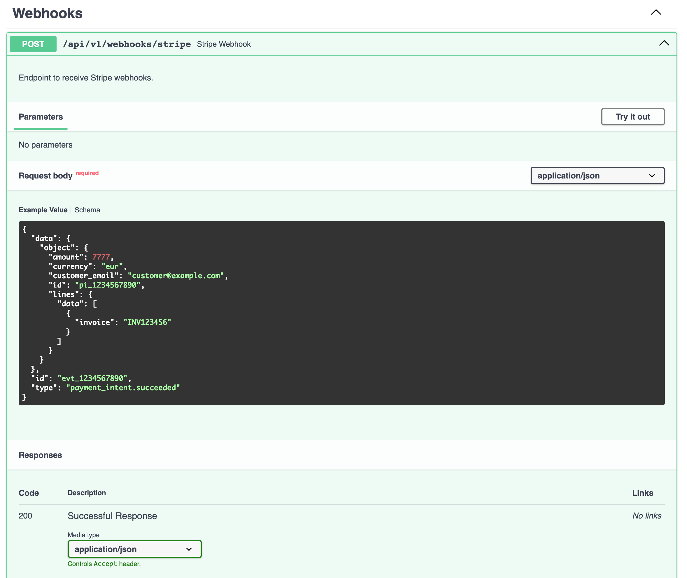Click the 200 response code
The width and height of the screenshot is (687, 578).
[x=25, y=516]
